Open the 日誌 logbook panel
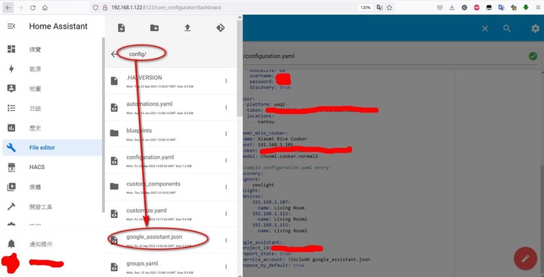This screenshot has width=544, height=277. coord(52,109)
